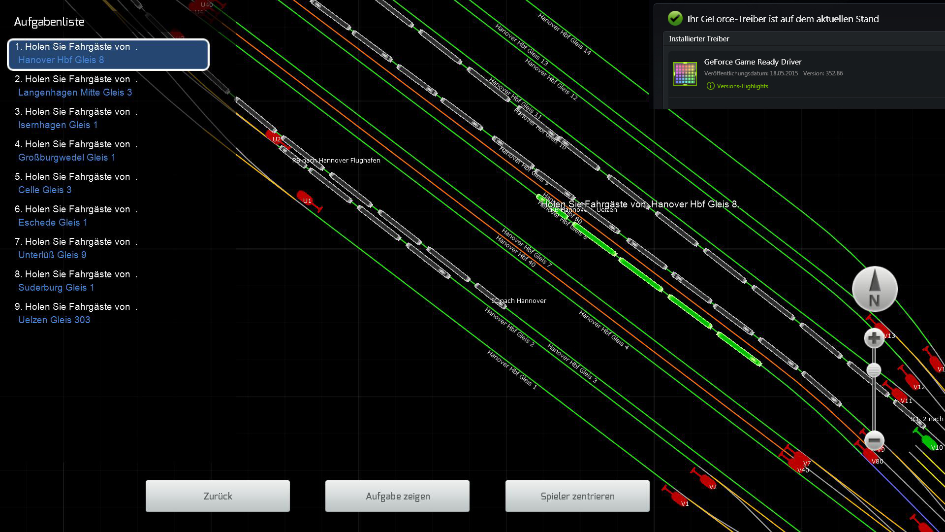
Task: Click the north compass button
Action: [875, 289]
